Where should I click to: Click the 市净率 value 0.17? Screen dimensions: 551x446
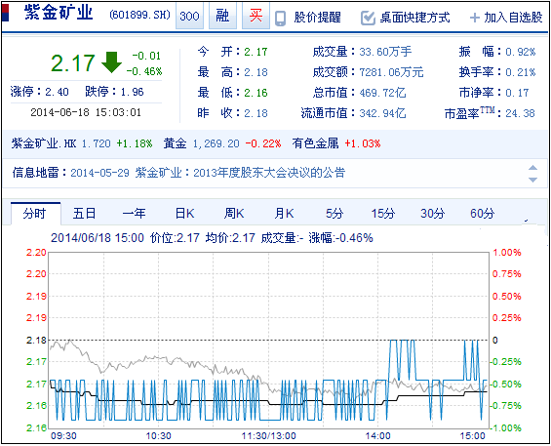coord(517,93)
